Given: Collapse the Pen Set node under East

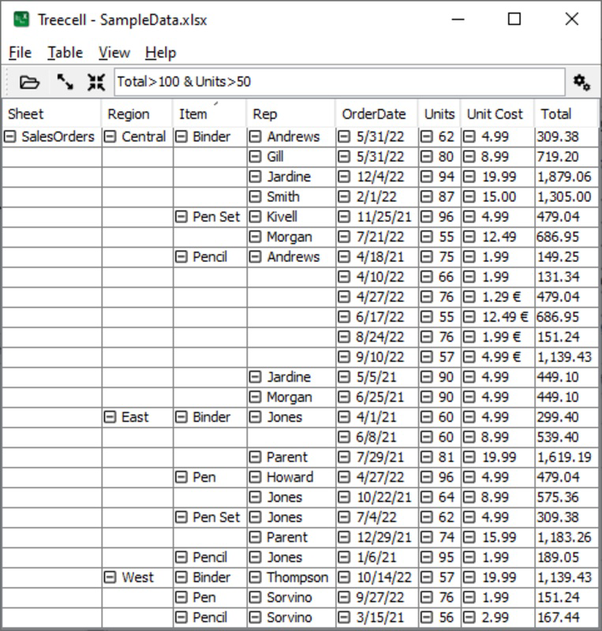Looking at the screenshot, I should 181,517.
